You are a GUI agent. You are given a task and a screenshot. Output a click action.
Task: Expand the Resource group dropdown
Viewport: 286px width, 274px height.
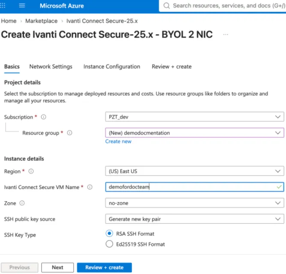pyautogui.click(x=194, y=133)
